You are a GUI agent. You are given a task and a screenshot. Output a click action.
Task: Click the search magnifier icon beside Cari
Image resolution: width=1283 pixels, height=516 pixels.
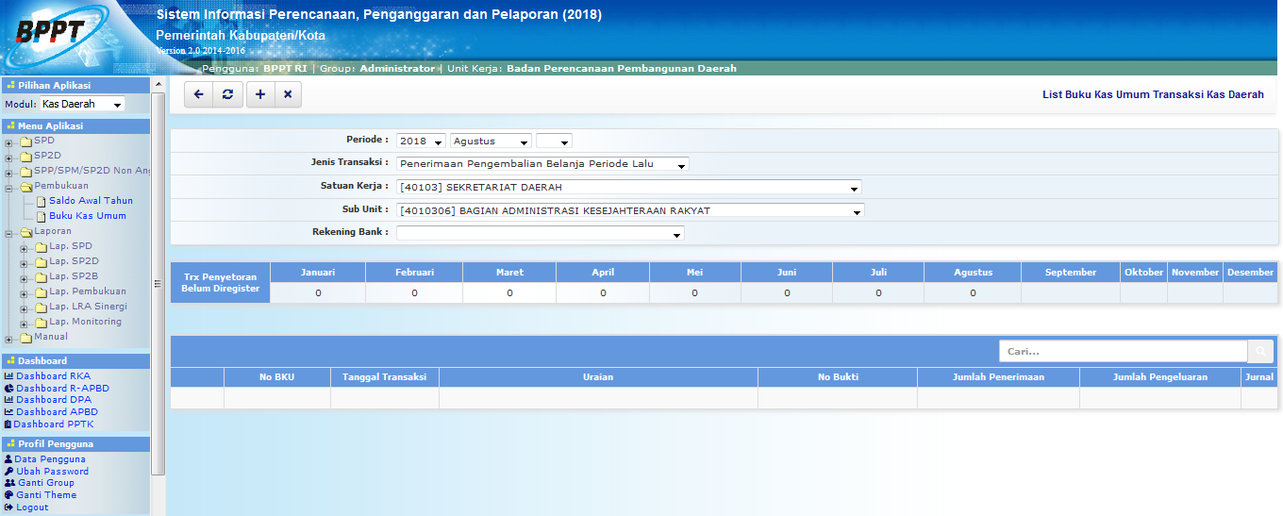pos(1259,352)
